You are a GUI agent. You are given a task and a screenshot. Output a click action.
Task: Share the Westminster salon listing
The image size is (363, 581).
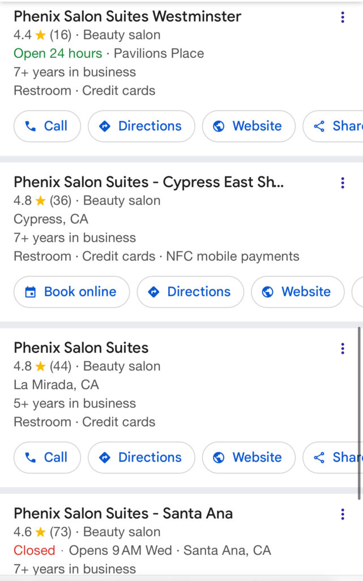click(x=333, y=126)
